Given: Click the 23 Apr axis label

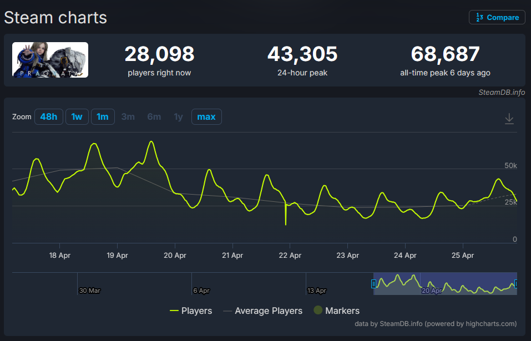Looking at the screenshot, I should (347, 256).
